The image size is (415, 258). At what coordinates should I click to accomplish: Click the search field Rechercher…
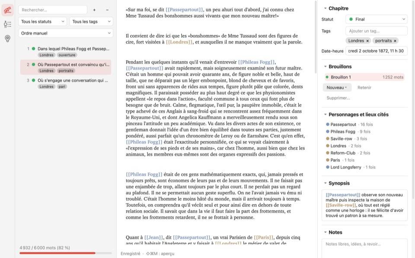pyautogui.click(x=53, y=10)
